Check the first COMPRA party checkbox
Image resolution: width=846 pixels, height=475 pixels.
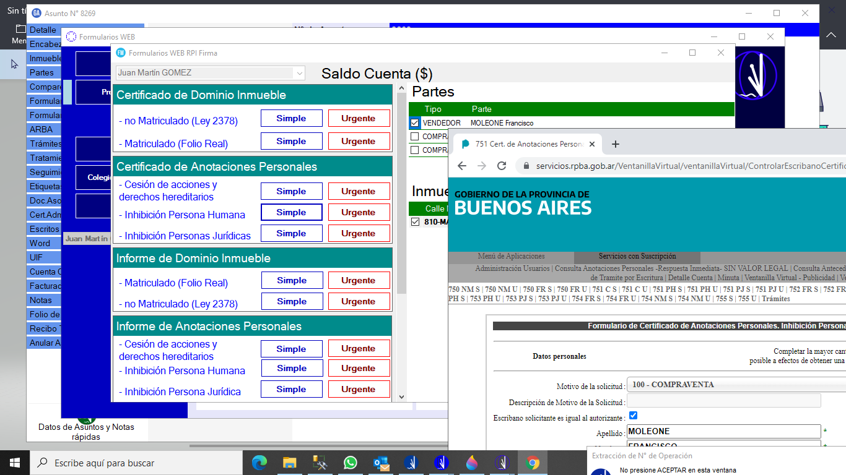415,137
